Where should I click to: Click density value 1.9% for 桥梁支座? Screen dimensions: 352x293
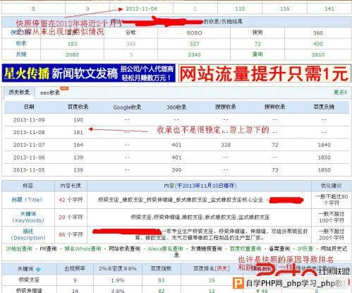click(x=117, y=280)
